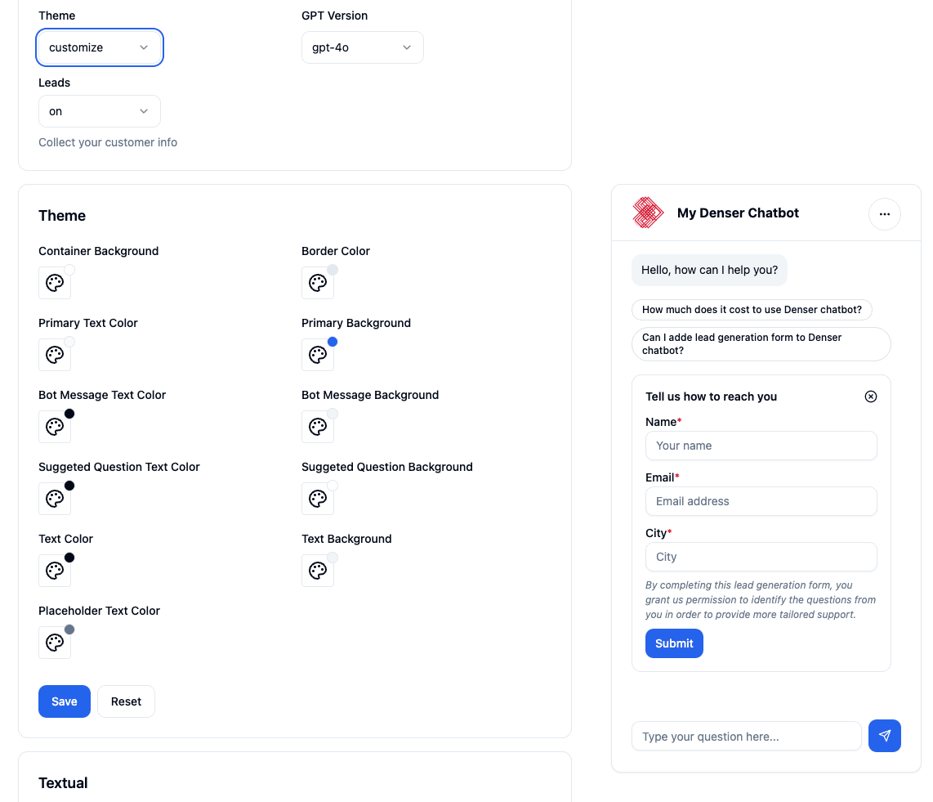
Task: Expand the Theme dropdown set to customize
Action: (100, 47)
